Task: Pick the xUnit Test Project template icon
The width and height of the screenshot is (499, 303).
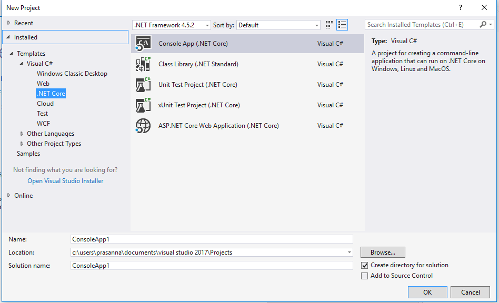Action: click(x=143, y=105)
